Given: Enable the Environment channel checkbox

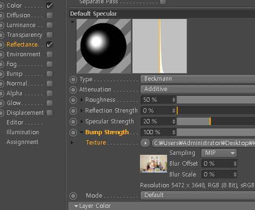Looking at the screenshot, I should pyautogui.click(x=49, y=54).
